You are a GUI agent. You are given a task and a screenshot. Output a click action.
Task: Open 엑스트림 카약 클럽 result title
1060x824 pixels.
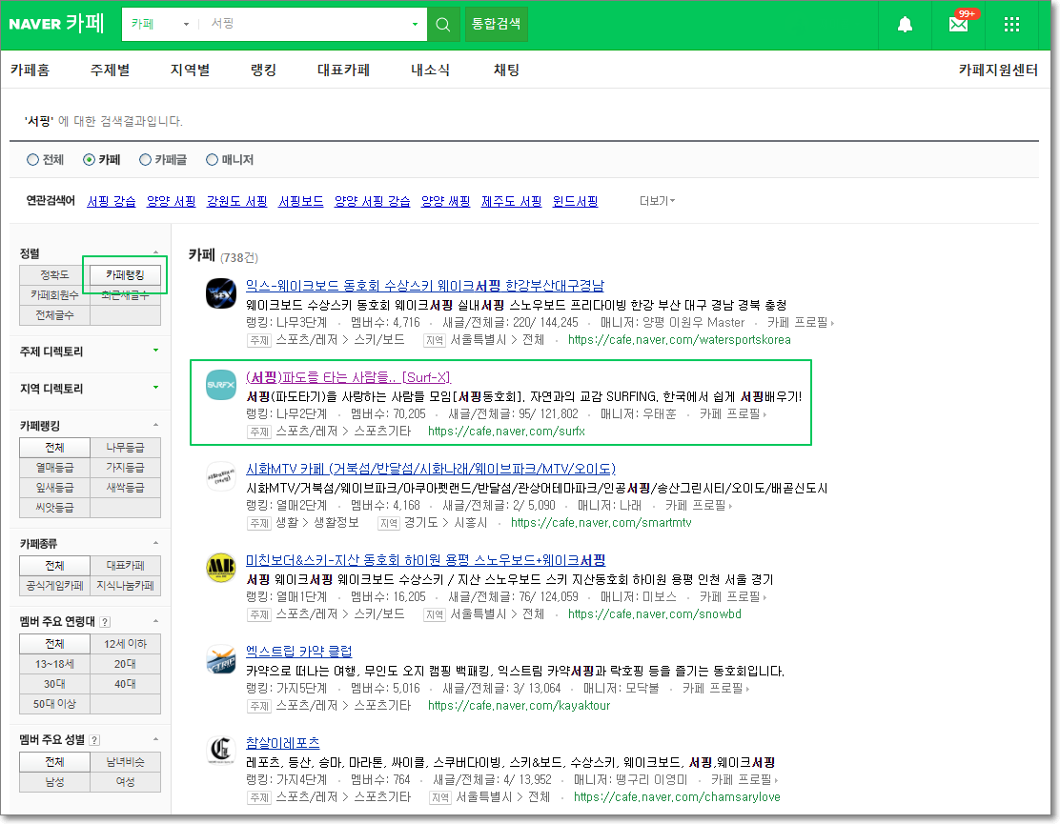298,651
